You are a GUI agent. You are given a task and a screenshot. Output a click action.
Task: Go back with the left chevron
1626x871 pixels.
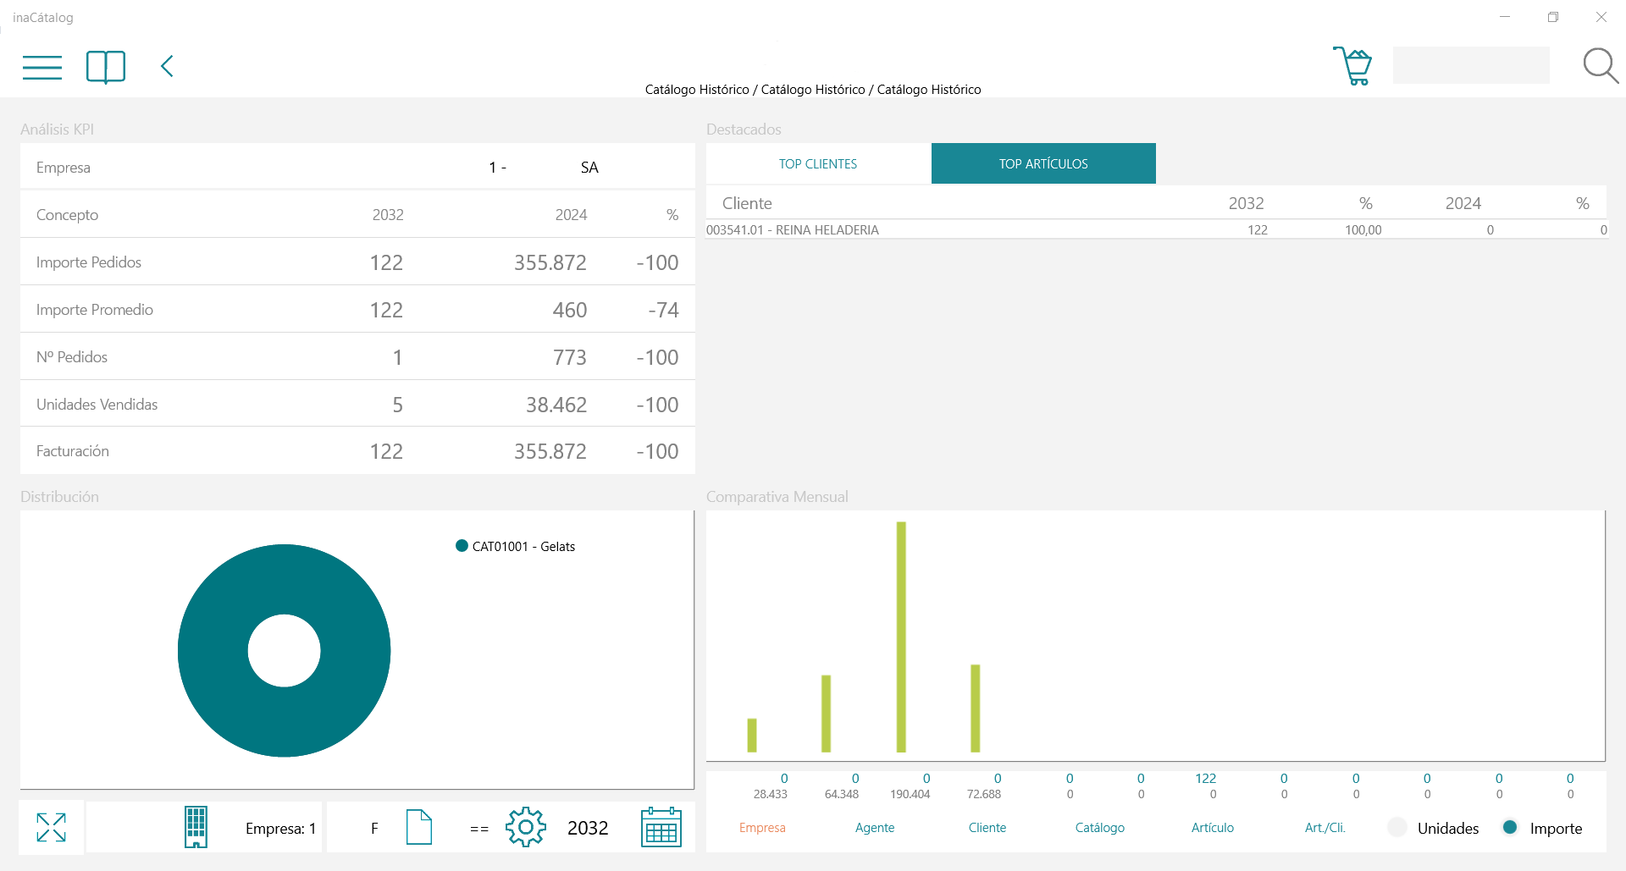[x=167, y=66]
